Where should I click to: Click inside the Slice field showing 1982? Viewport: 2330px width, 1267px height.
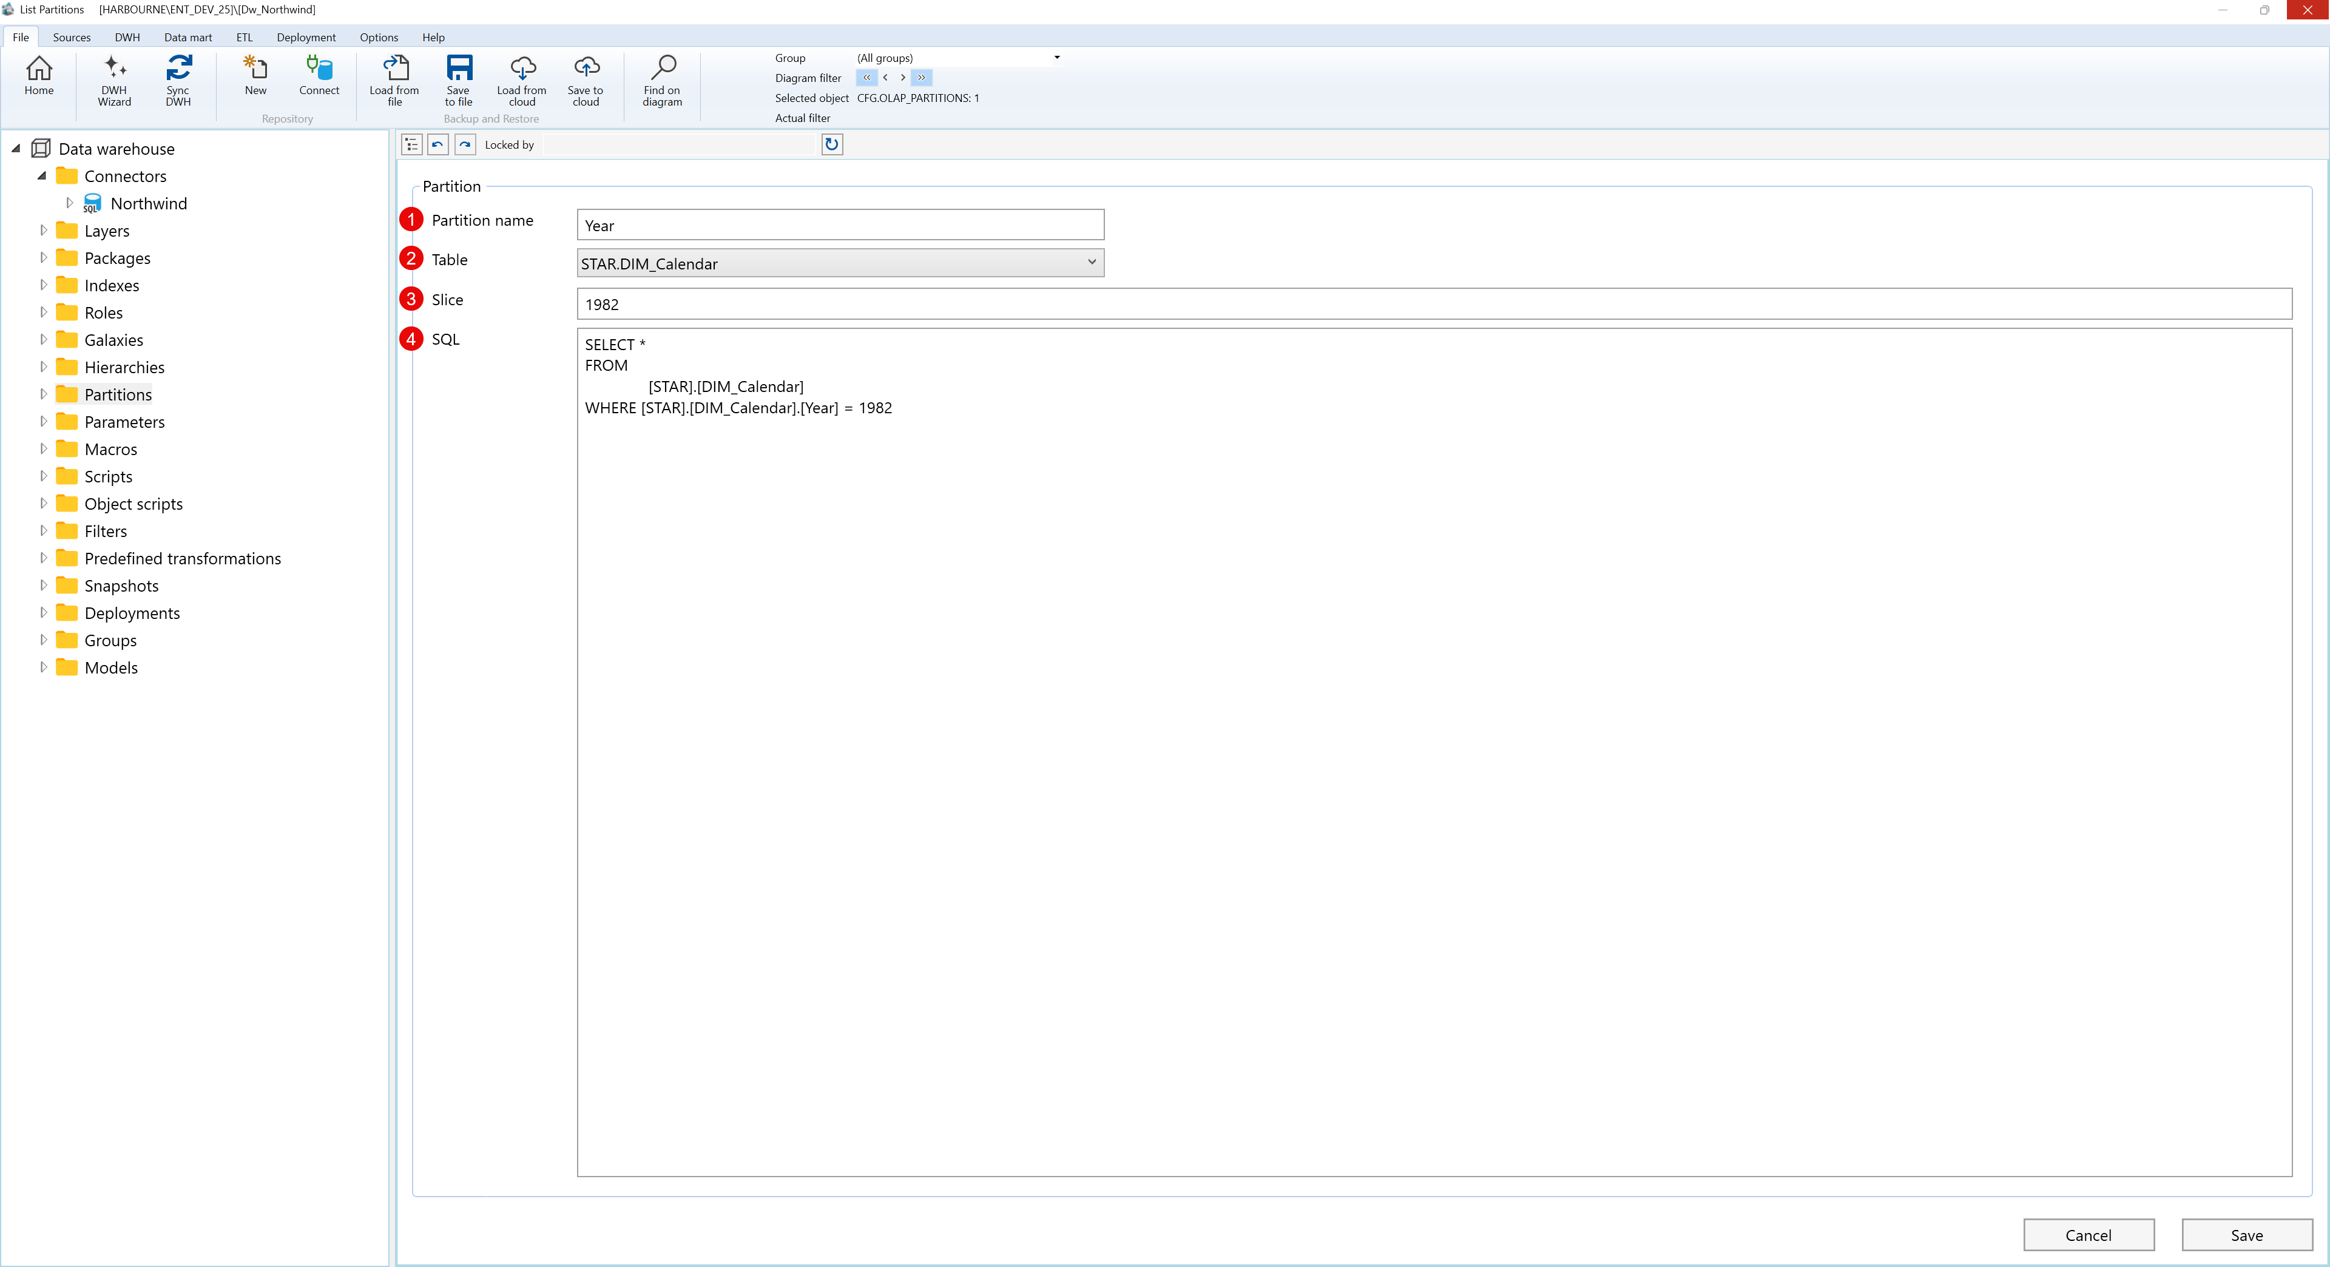point(905,304)
